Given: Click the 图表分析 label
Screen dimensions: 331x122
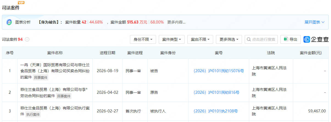Looking at the screenshot, I should [23, 22].
